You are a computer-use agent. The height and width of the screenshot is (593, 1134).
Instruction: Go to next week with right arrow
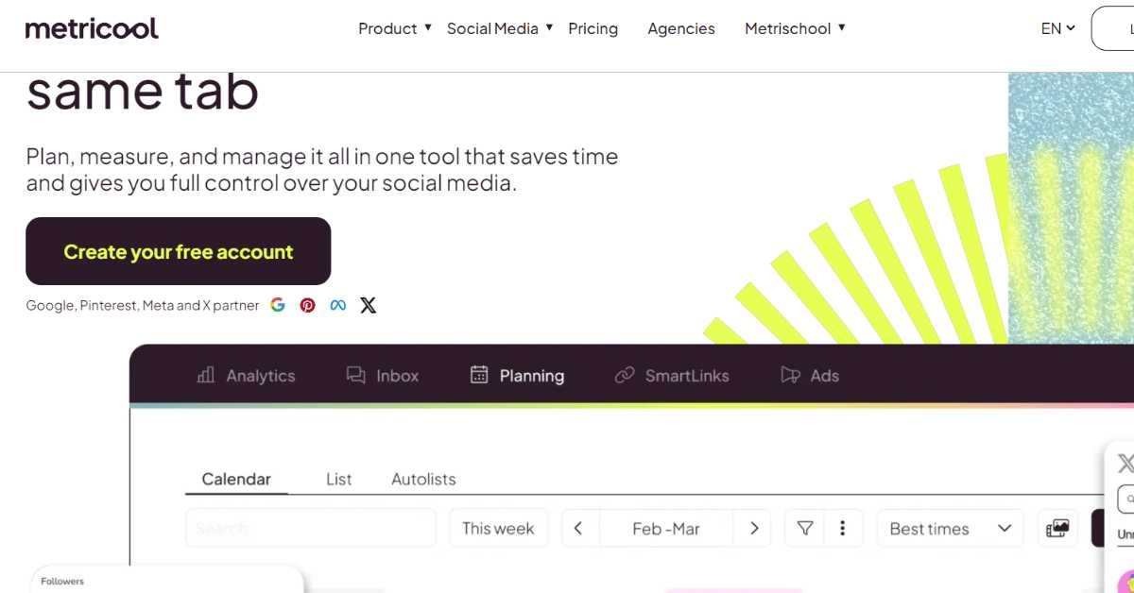click(x=753, y=529)
